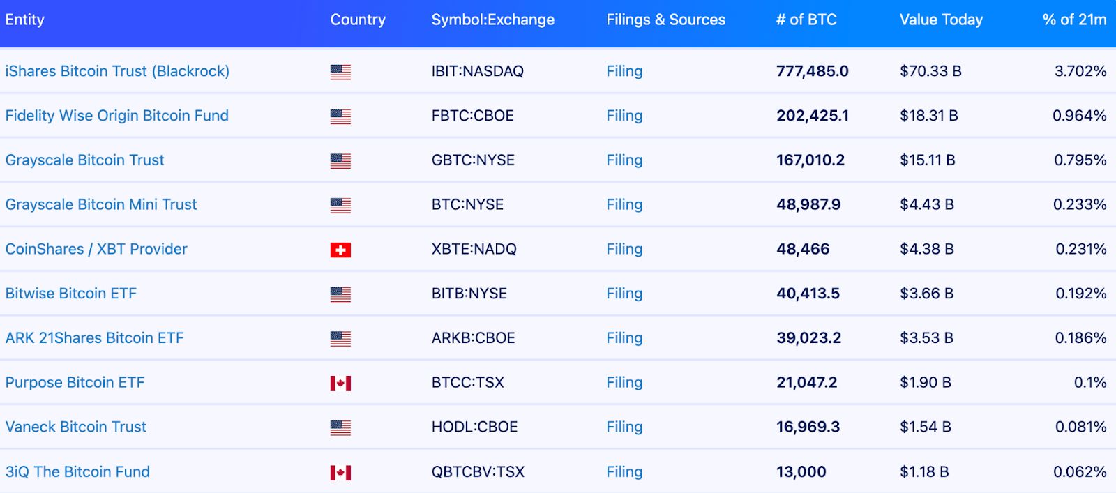Select the 3iQ The Bitcoin Fund link
The width and height of the screenshot is (1116, 493).
pos(77,471)
